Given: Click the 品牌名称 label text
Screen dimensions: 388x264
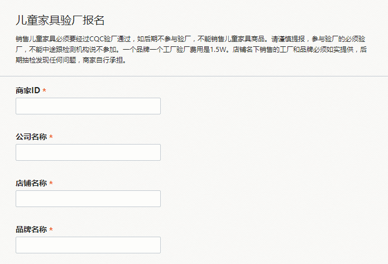Looking at the screenshot, I should tap(31, 229).
